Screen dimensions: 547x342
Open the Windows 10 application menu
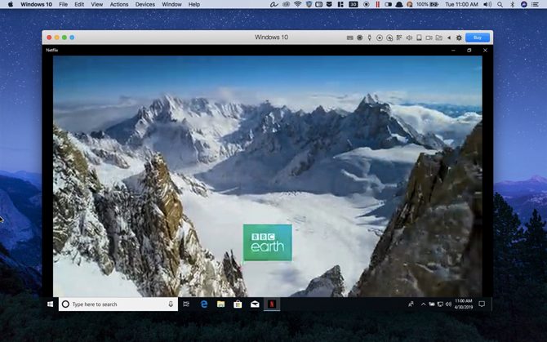point(36,4)
